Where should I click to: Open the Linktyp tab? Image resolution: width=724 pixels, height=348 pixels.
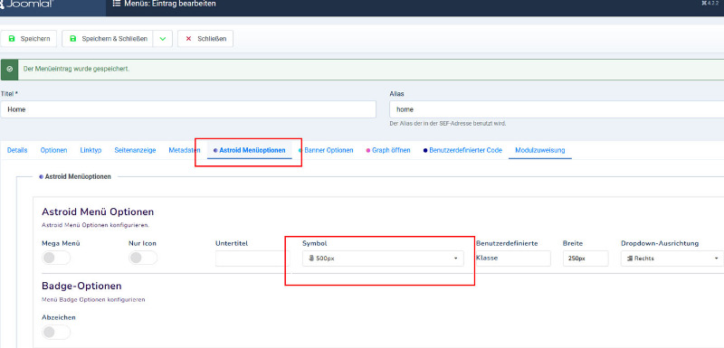90,150
